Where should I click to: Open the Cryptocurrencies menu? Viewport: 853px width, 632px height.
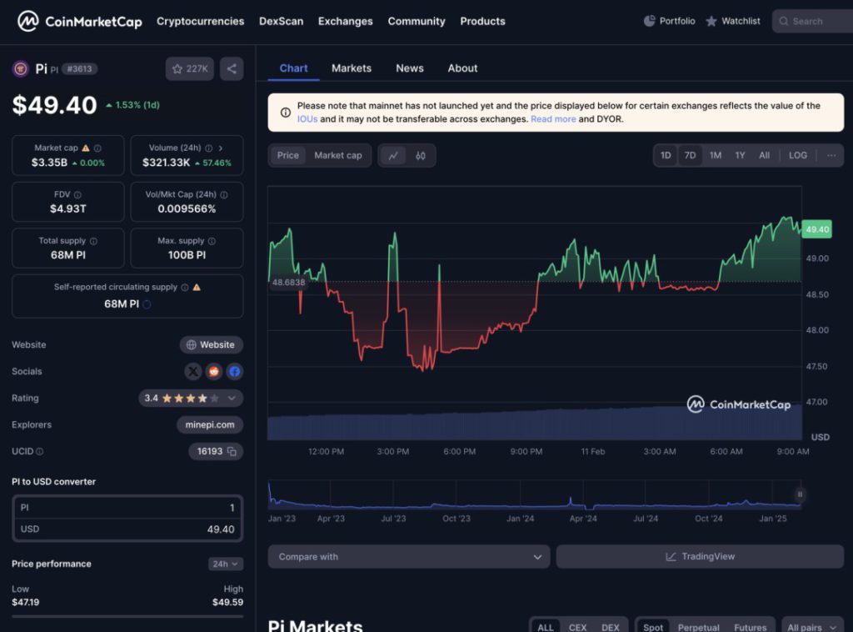[x=200, y=21]
